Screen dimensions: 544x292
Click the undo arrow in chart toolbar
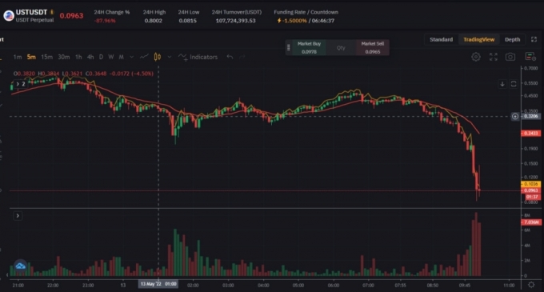(230, 57)
